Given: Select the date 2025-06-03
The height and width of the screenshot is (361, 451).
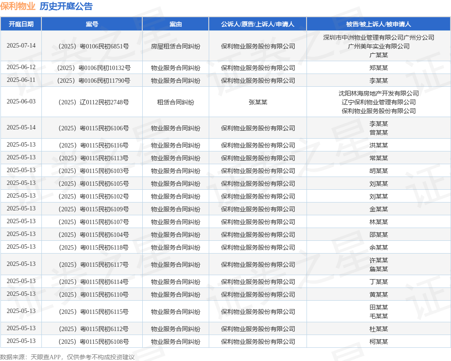Looking at the screenshot, I should (x=21, y=101).
